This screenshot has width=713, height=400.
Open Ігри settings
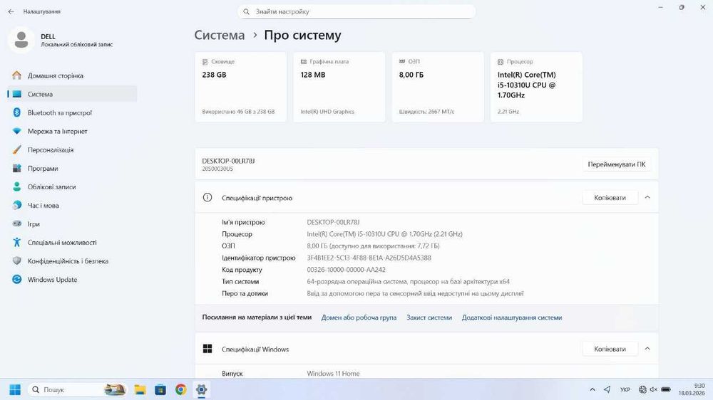click(72, 223)
